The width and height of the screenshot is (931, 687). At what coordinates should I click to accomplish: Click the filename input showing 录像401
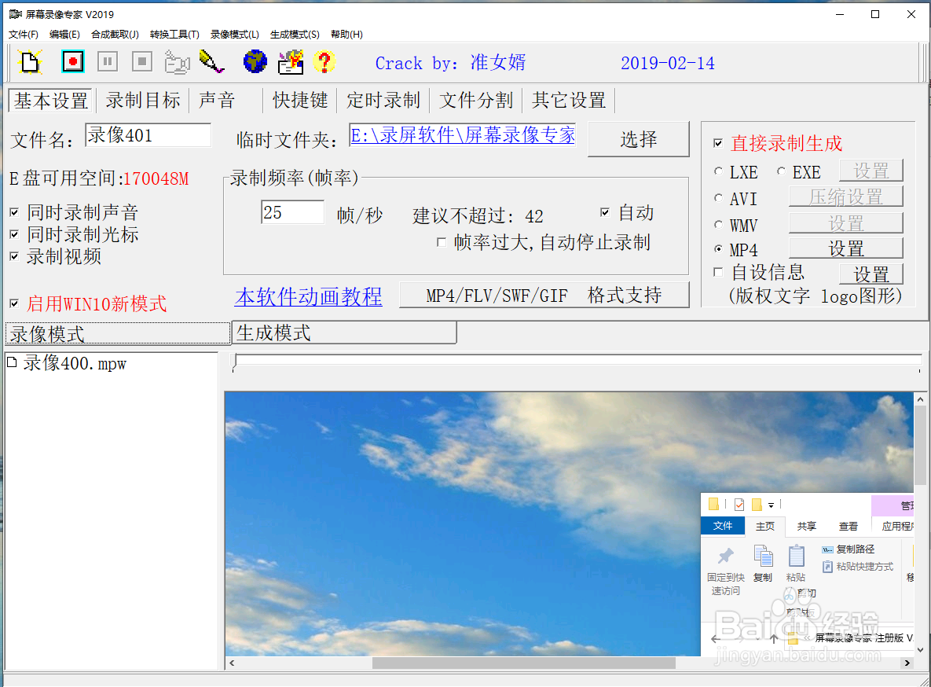(148, 135)
